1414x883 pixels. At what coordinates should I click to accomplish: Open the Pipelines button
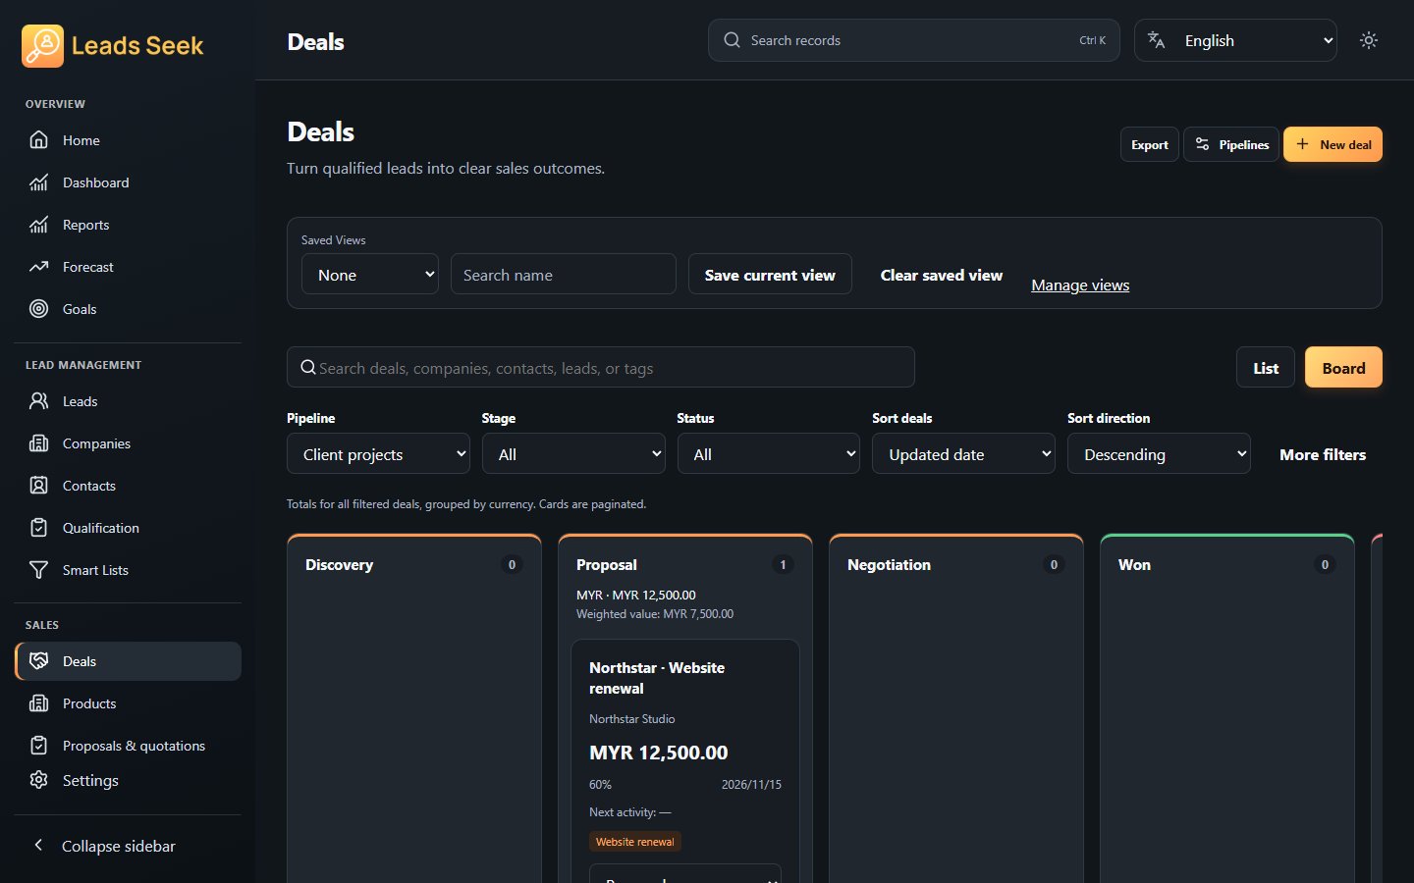point(1231,144)
